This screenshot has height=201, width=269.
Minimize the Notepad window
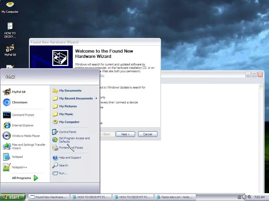click(x=248, y=75)
